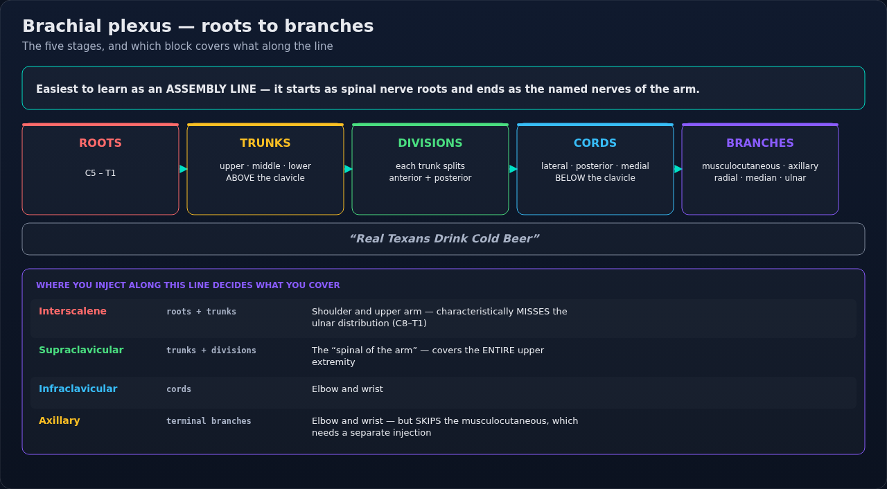Click the arrow between TRUNKS and DIVISIONS
The height and width of the screenshot is (489, 887).
tap(349, 169)
